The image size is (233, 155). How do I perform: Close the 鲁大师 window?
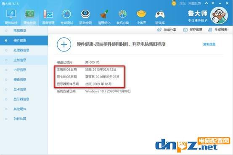pyautogui.click(x=227, y=3)
